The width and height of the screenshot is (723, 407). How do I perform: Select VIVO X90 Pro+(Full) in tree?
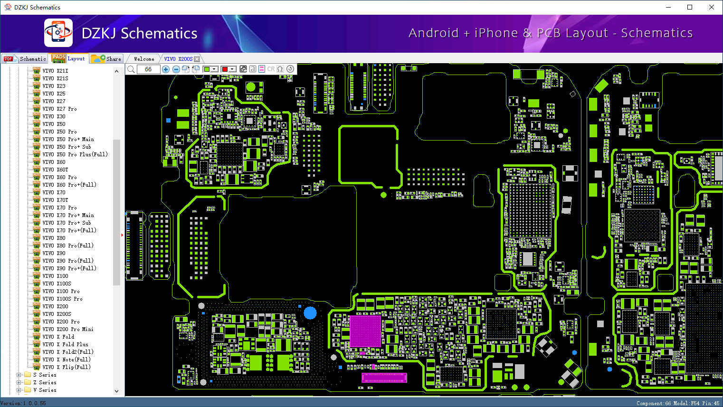click(x=69, y=268)
